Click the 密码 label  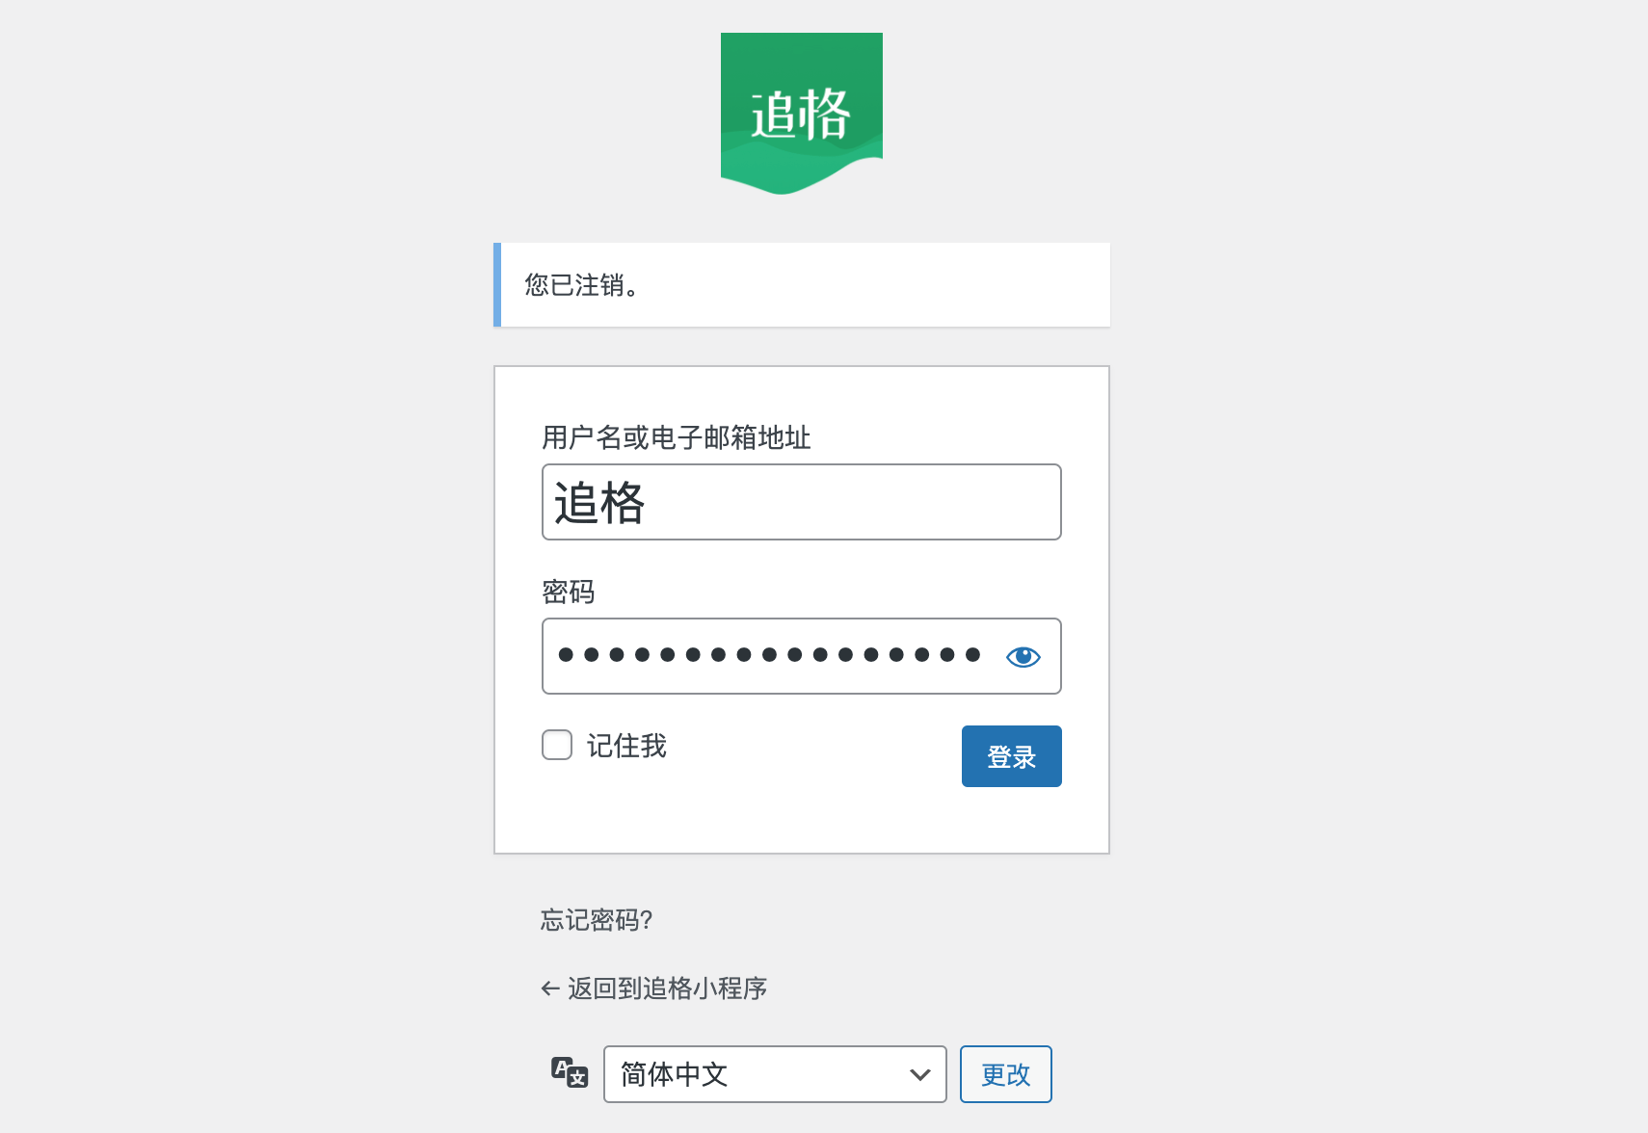pos(569,592)
